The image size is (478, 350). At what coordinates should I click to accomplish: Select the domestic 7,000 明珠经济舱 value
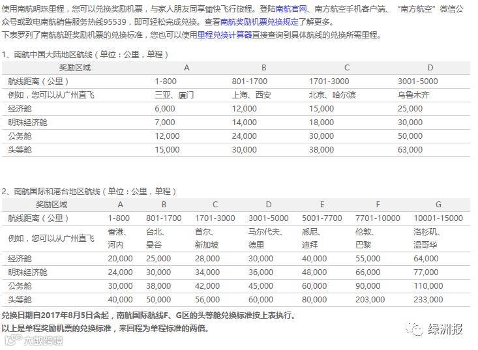[164, 123]
